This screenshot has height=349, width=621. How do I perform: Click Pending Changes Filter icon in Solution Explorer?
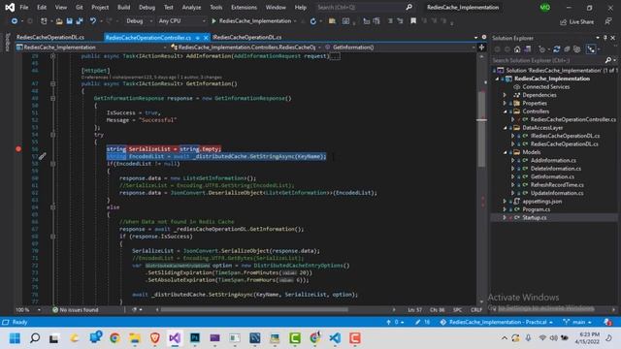click(x=541, y=49)
